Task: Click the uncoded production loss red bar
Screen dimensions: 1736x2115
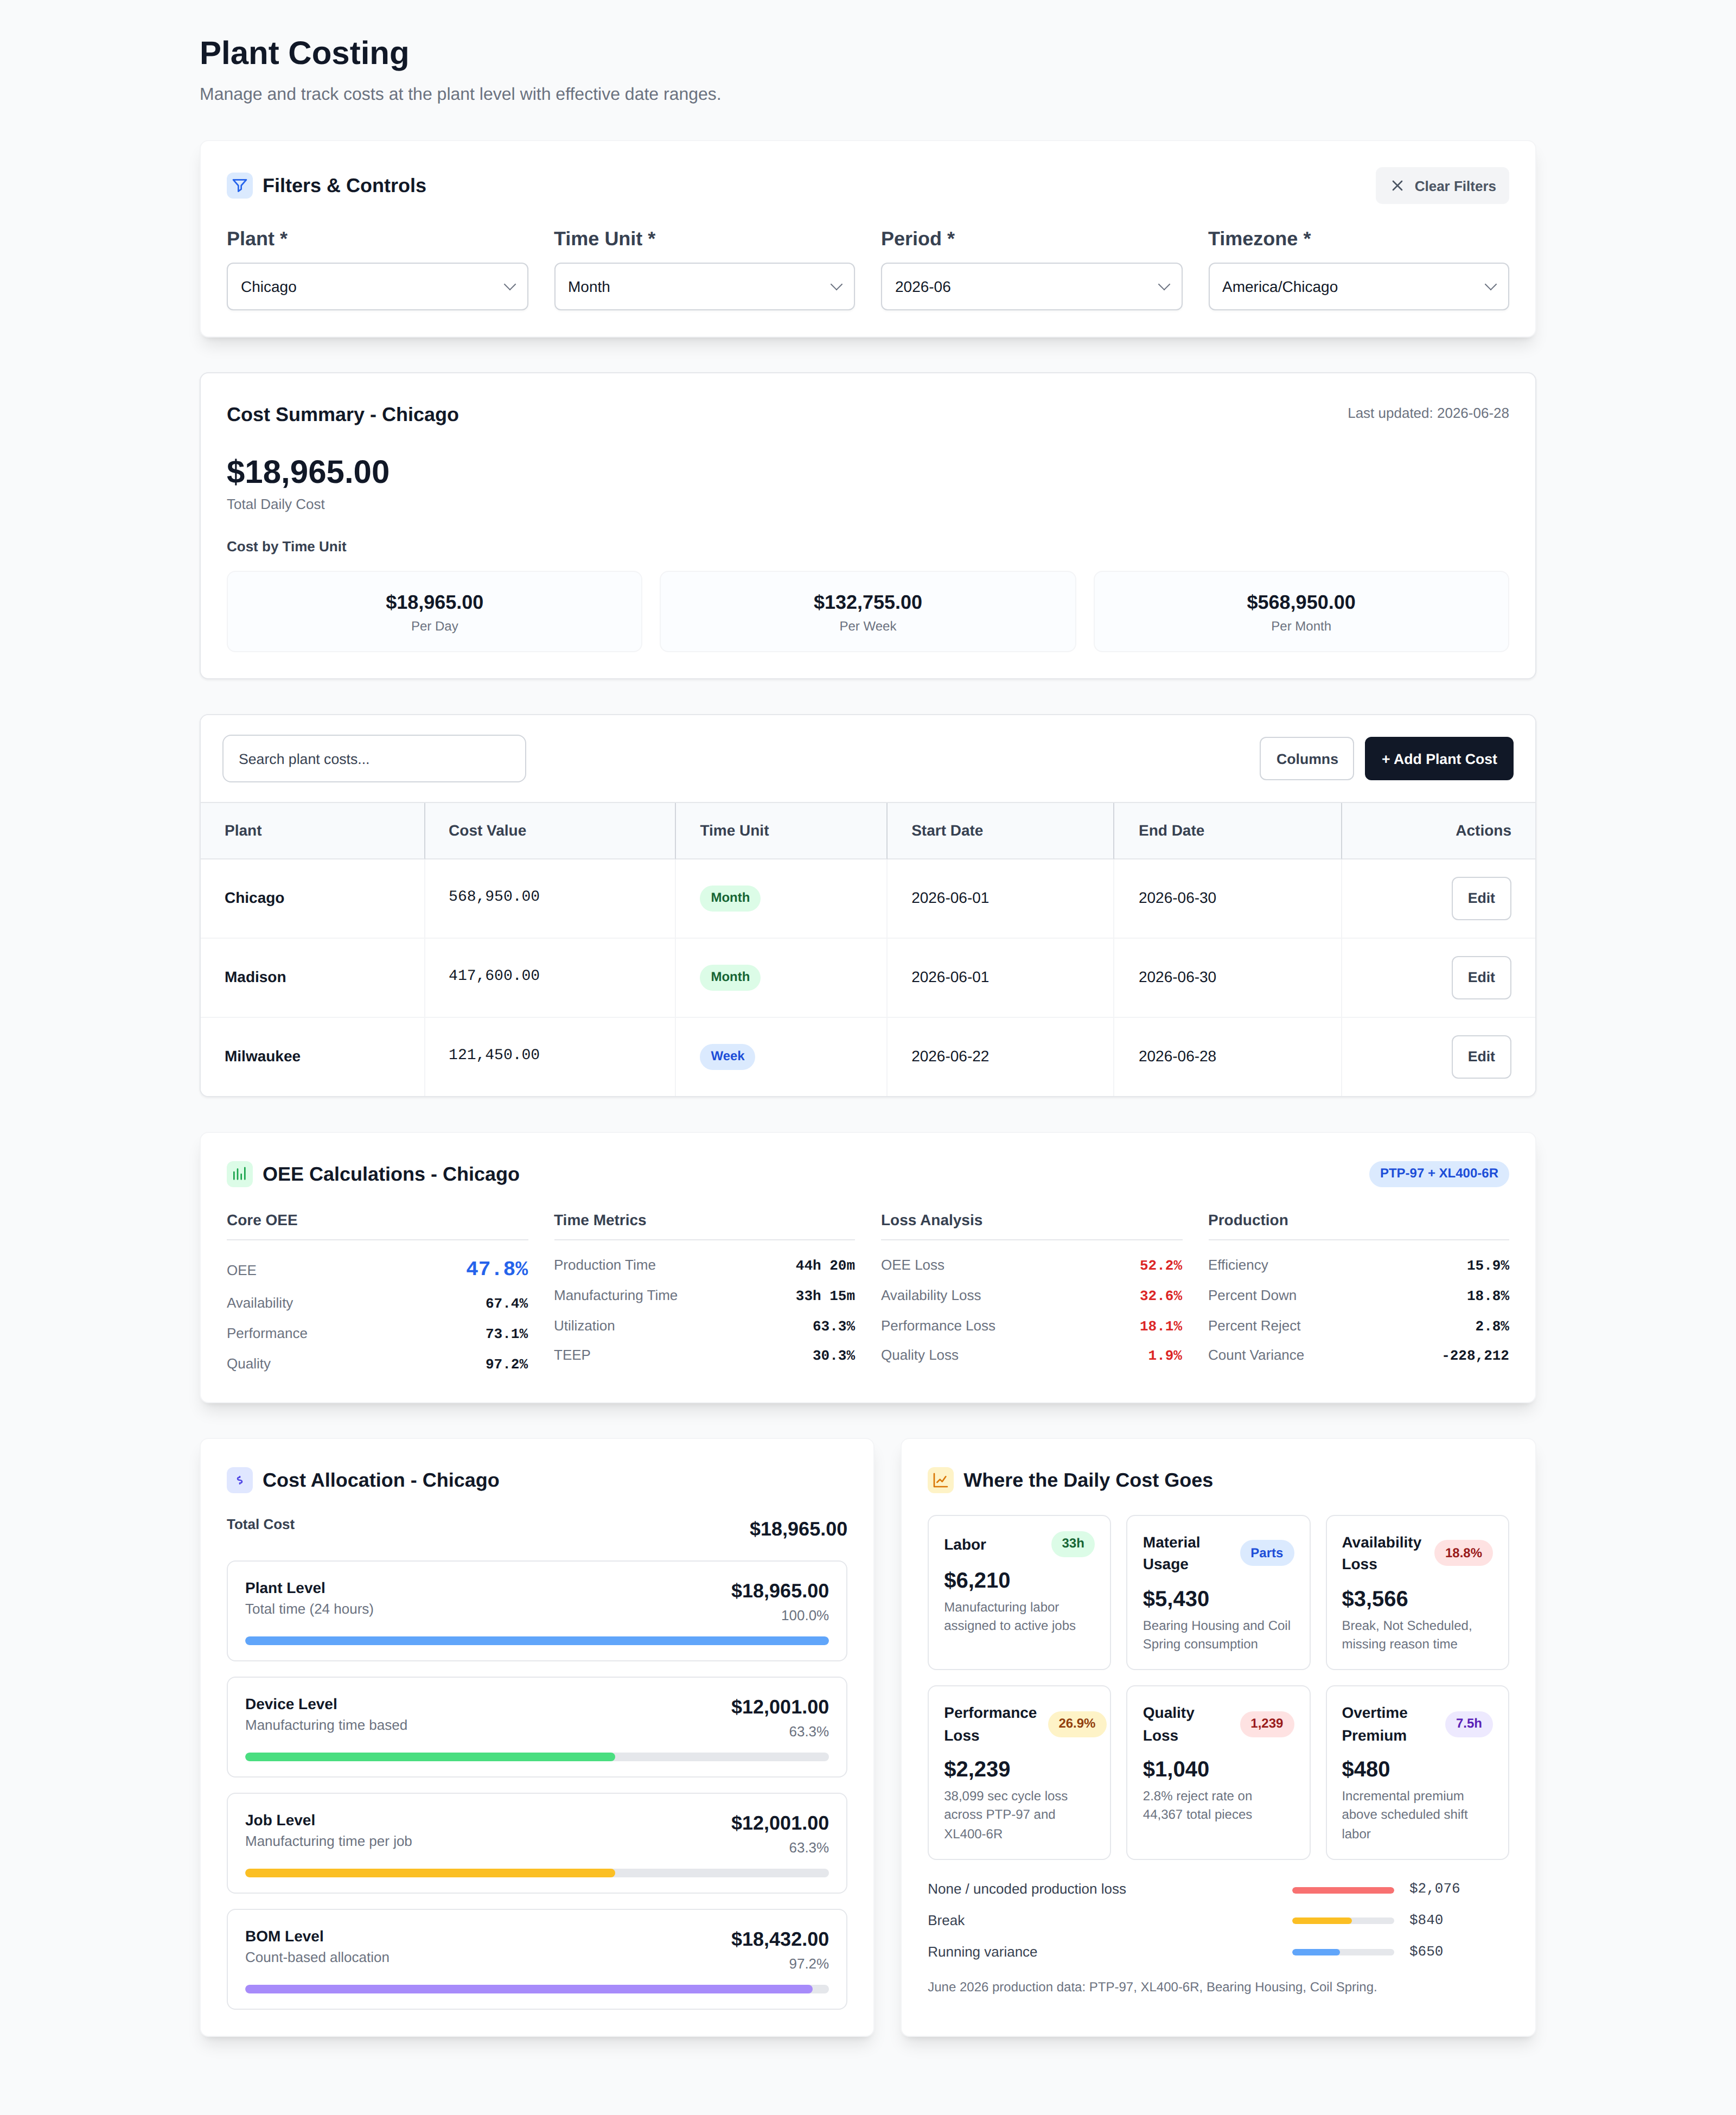Action: pos(1342,1890)
